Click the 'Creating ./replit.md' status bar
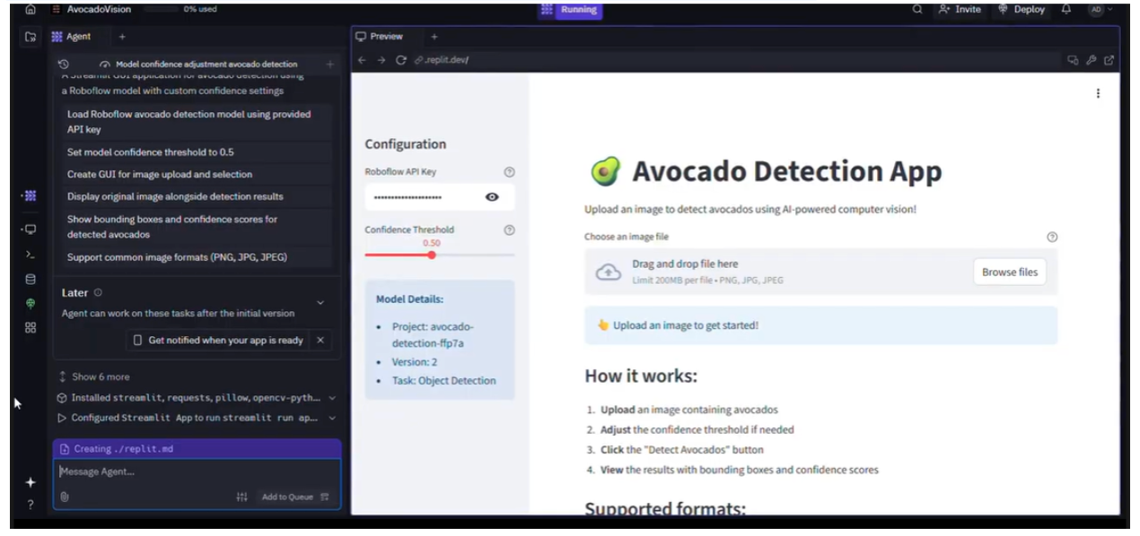This screenshot has width=1140, height=536. [197, 448]
